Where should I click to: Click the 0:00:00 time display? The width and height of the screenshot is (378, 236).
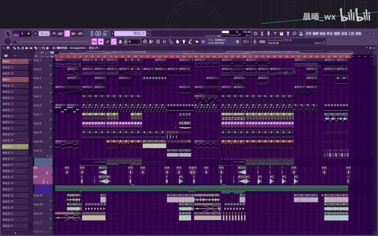point(98,34)
